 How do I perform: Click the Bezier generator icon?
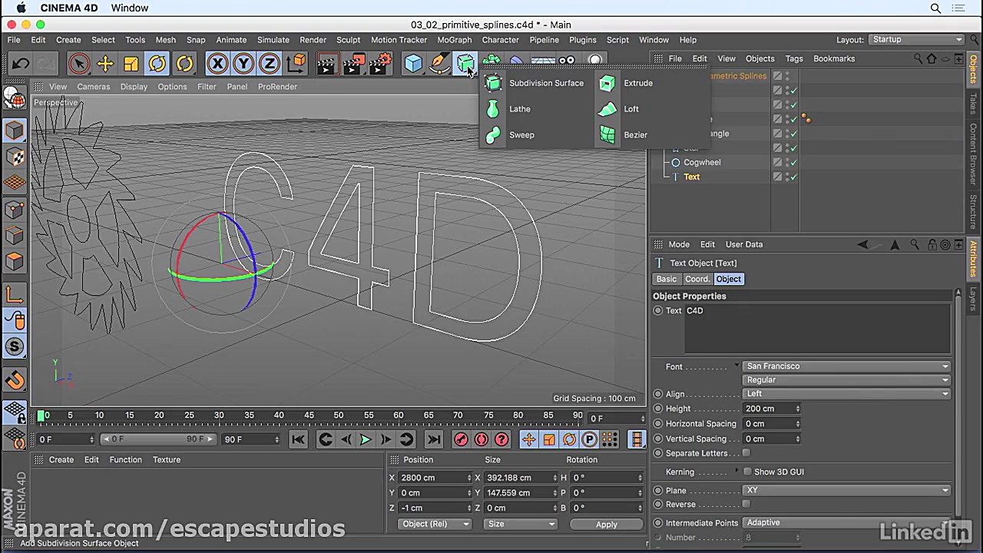coord(607,135)
